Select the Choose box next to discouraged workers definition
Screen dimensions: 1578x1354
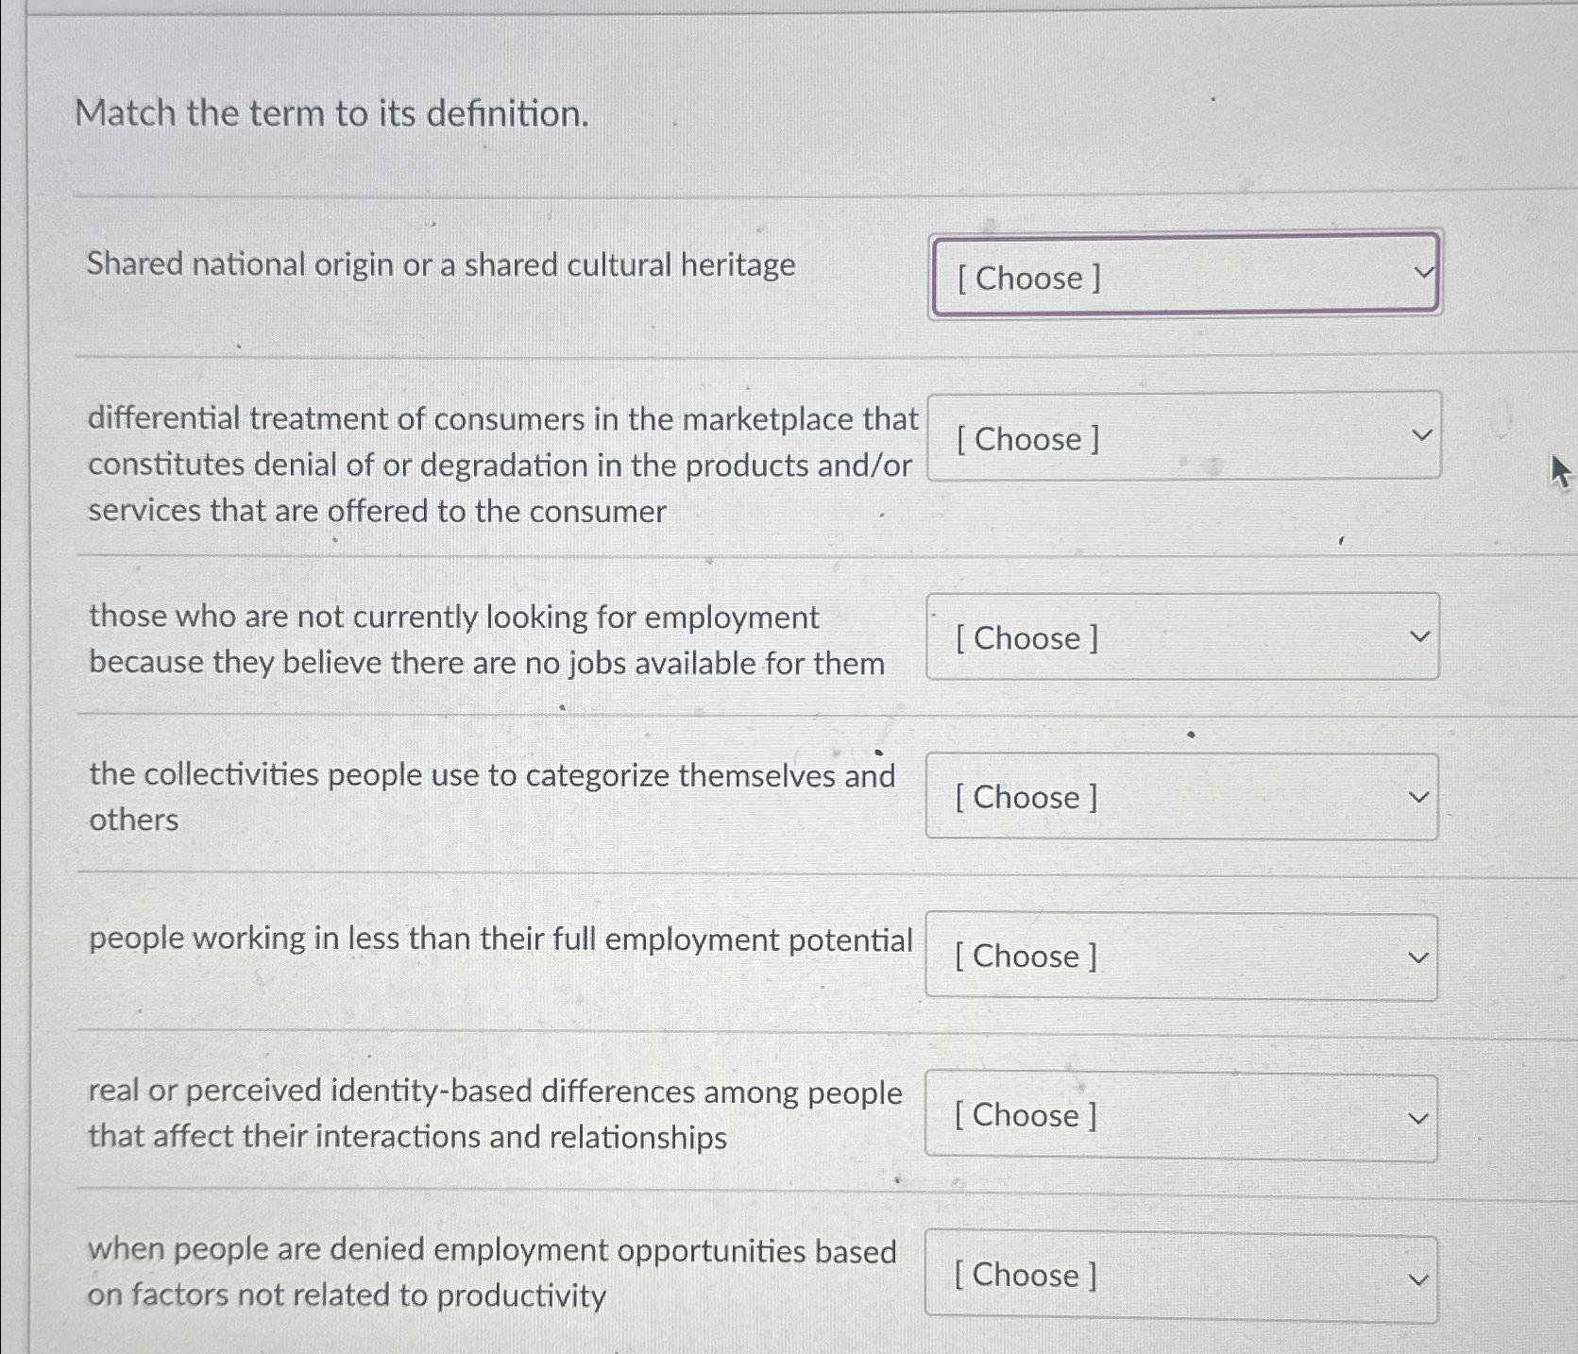(1181, 637)
